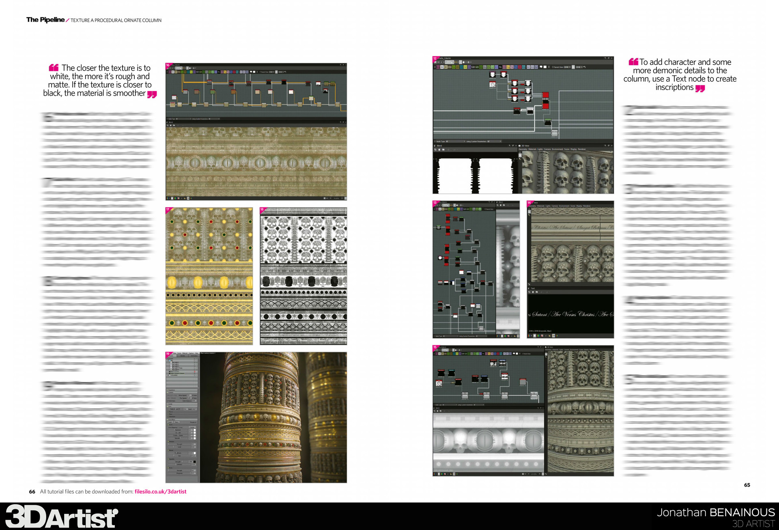
Task: Click the quote about texture roughness
Action: [100, 81]
